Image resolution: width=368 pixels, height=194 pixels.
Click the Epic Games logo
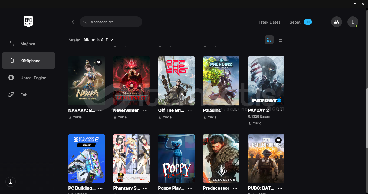pos(28,22)
